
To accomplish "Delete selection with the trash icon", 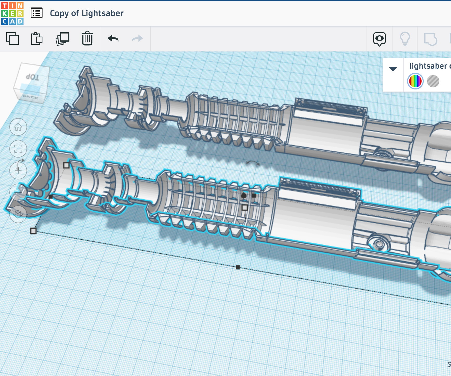I will tap(87, 38).
